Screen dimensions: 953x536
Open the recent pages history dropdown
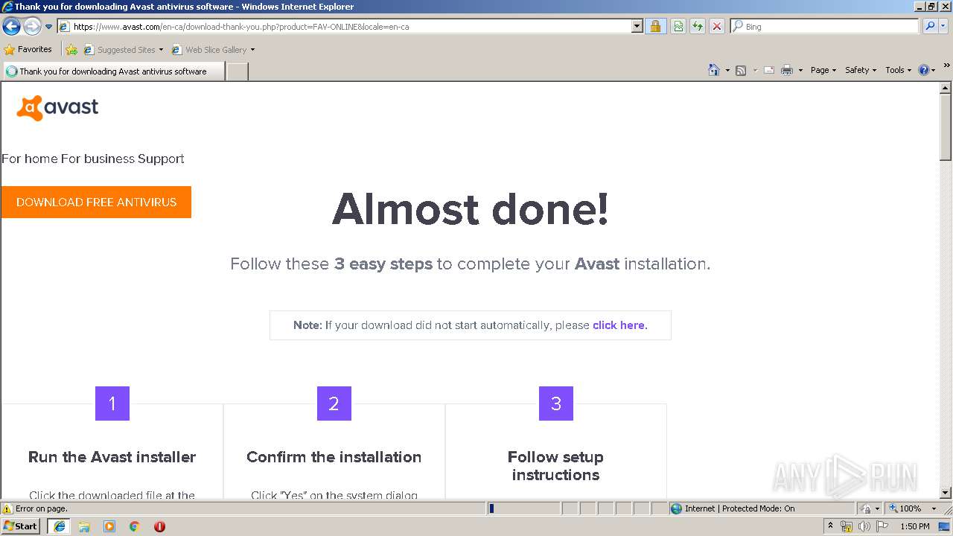click(x=49, y=27)
